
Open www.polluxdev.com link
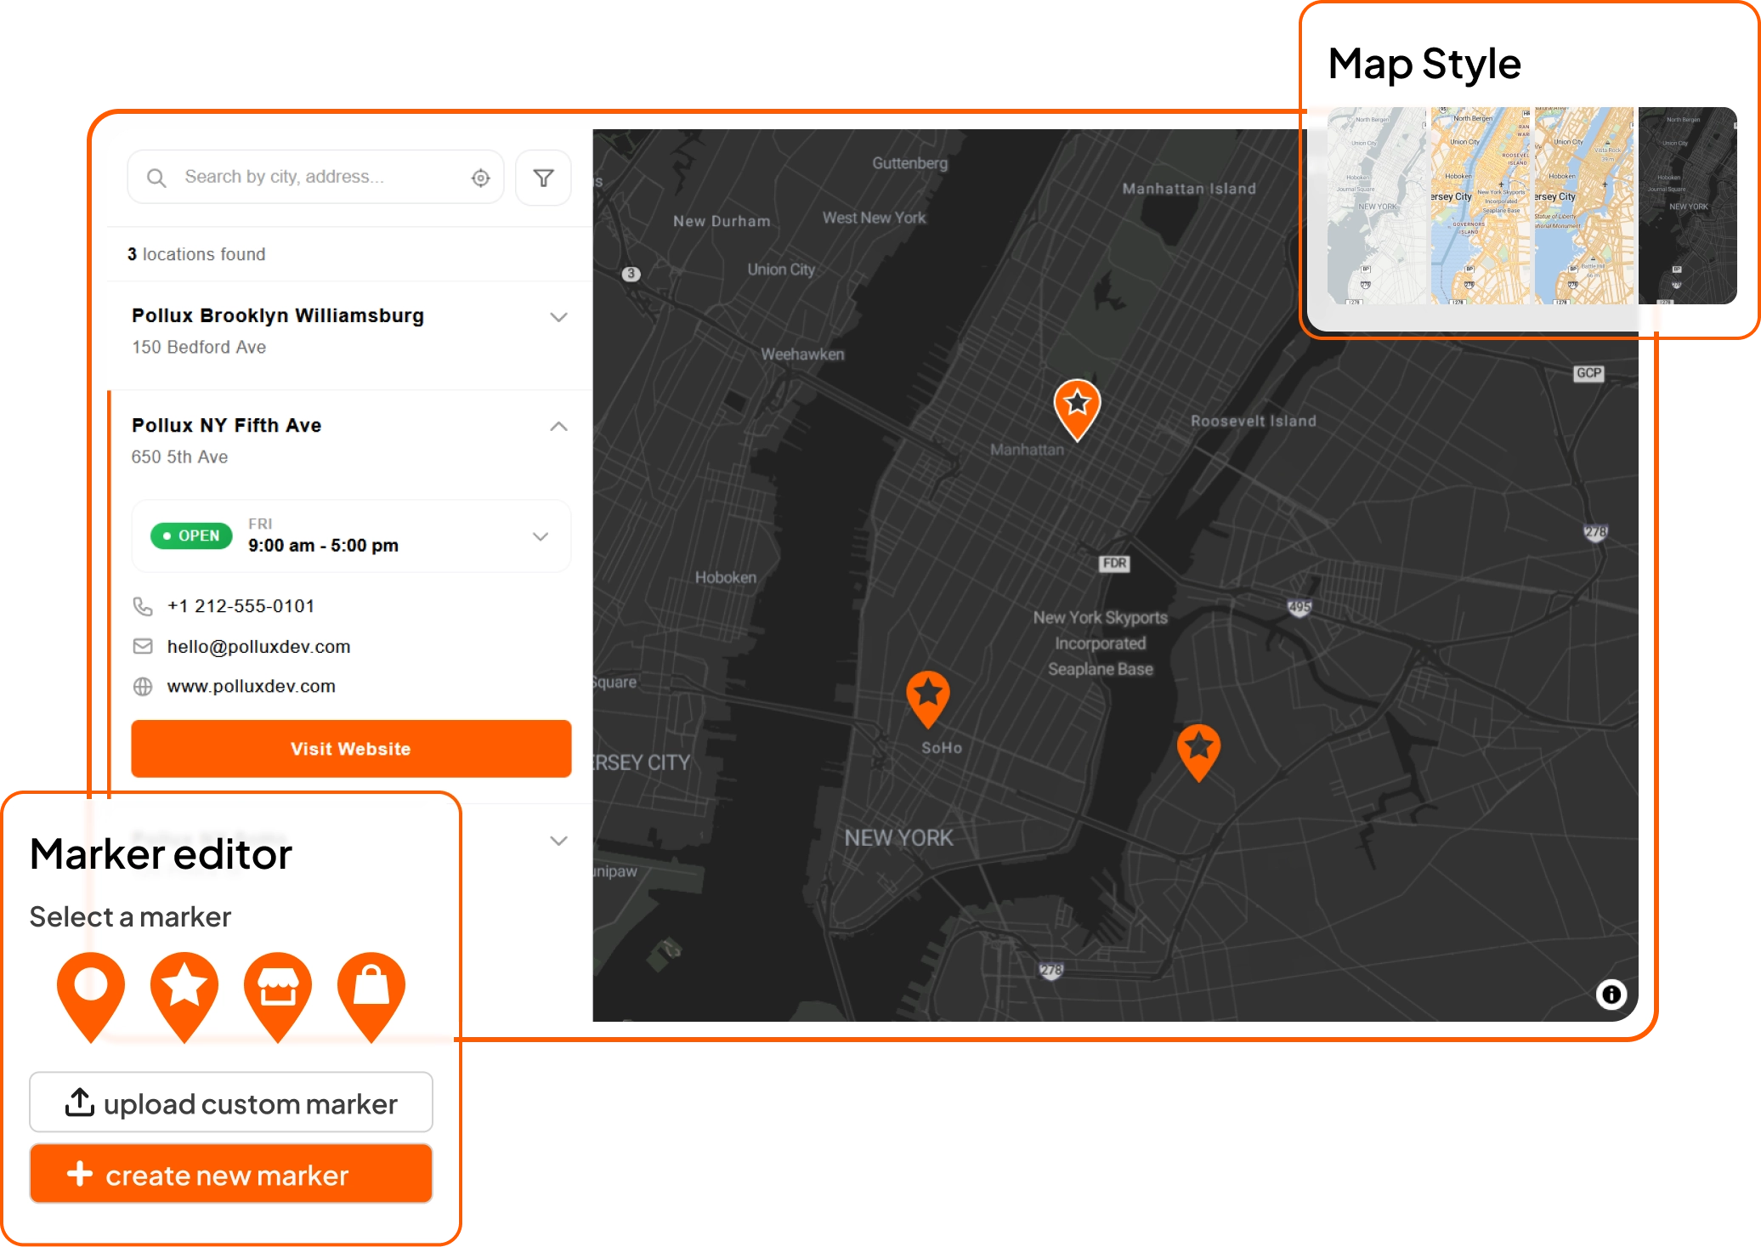coord(251,686)
